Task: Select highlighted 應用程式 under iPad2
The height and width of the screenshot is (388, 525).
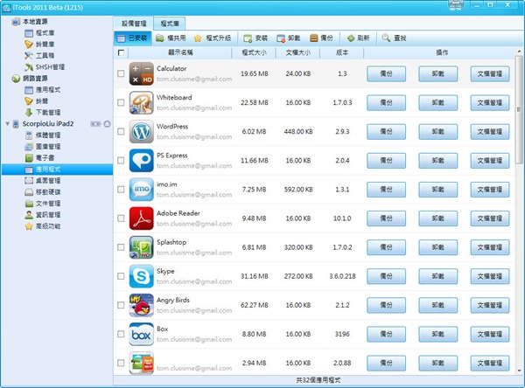Action: (57, 170)
